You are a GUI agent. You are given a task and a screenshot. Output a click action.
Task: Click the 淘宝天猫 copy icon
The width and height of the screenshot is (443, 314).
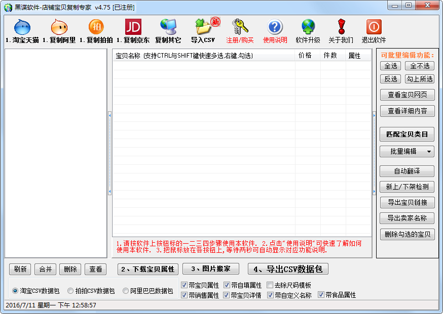click(x=22, y=27)
